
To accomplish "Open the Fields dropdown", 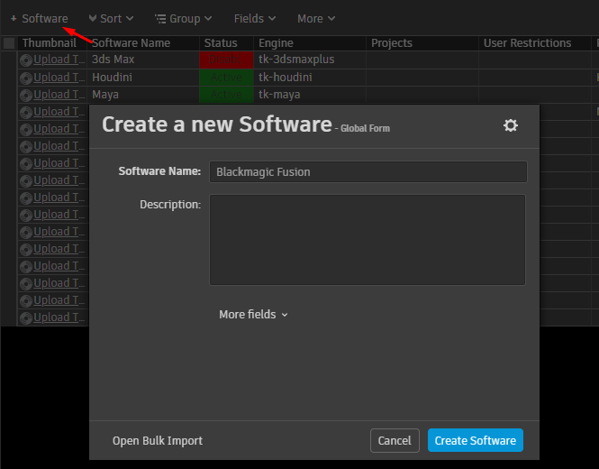I will click(x=255, y=18).
